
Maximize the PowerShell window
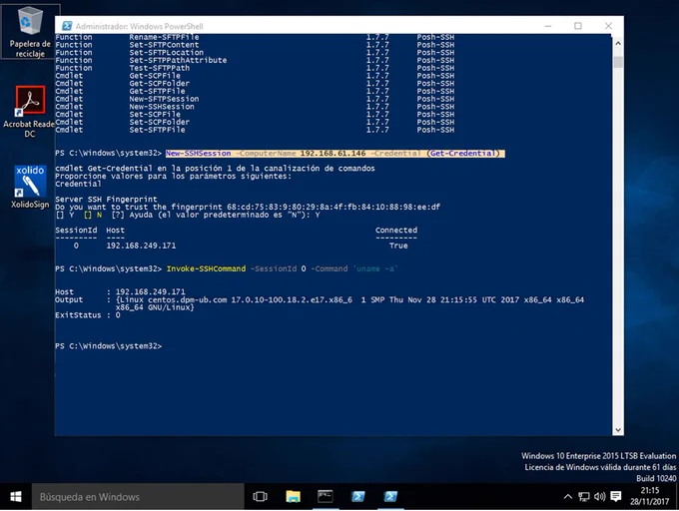(x=578, y=26)
